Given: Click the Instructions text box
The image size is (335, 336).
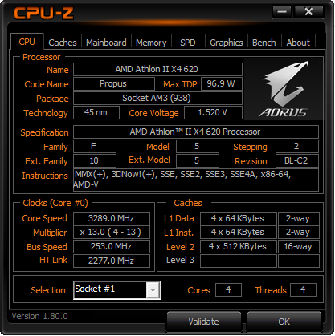Looking at the screenshot, I should point(196,180).
